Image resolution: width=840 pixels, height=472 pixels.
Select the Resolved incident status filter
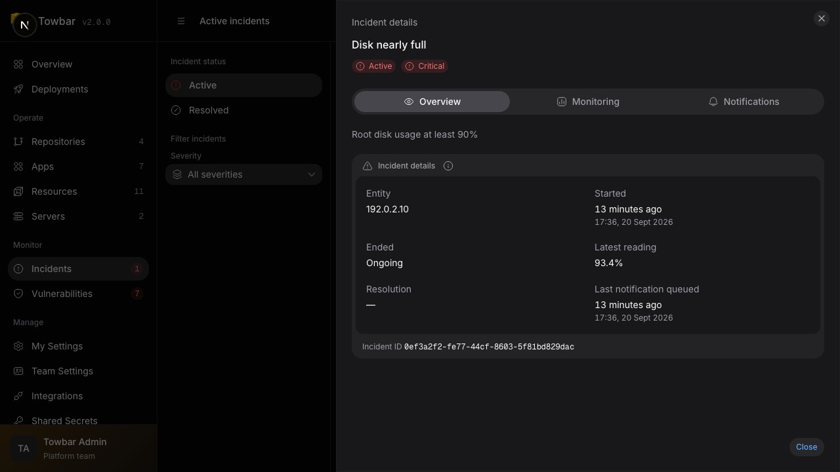[243, 110]
